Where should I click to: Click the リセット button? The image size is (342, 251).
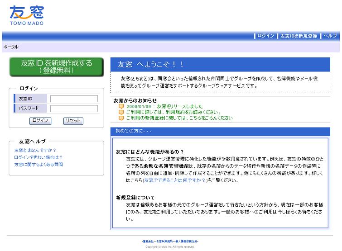point(73,121)
